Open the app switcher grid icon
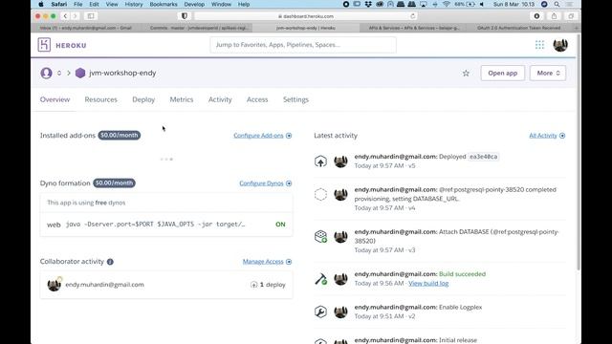 (x=539, y=45)
